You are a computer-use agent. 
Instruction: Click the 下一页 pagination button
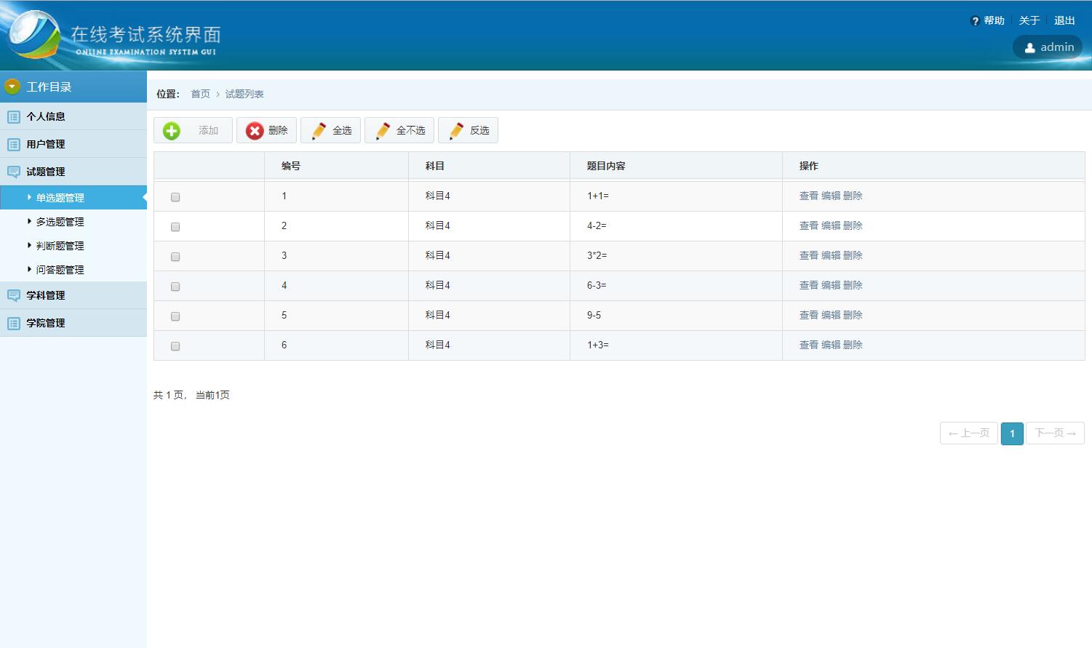(x=1055, y=433)
